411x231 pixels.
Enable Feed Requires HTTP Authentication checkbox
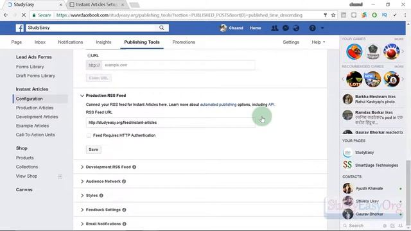pyautogui.click(x=89, y=135)
